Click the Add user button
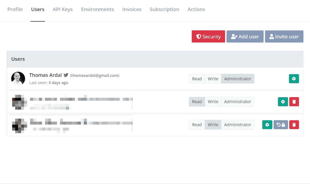310x184 pixels. click(x=245, y=36)
